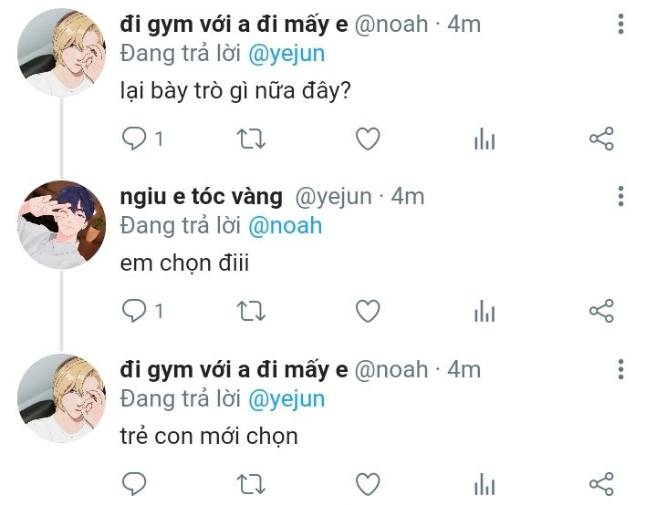
Task: Open the ngiu e tóc vàng profile avatar
Action: click(x=61, y=224)
